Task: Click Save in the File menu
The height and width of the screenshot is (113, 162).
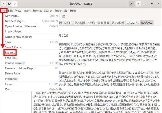Action: (x=30, y=42)
